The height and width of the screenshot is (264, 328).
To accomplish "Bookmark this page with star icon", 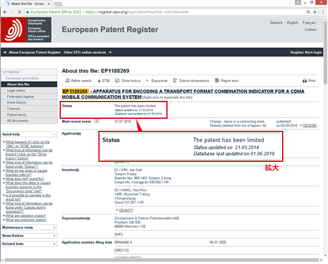I will 315,12.
